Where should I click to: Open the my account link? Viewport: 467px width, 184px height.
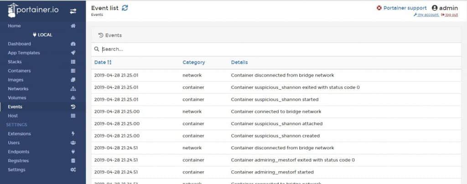click(x=426, y=15)
